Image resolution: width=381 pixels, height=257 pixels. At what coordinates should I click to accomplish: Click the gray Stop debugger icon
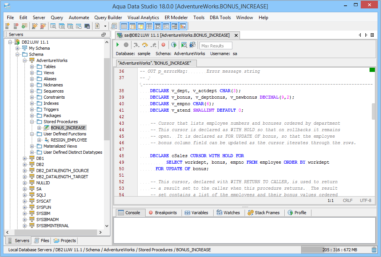[126, 45]
